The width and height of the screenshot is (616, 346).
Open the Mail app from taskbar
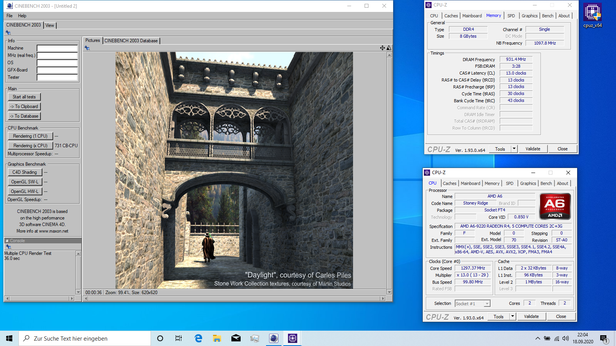(236, 338)
